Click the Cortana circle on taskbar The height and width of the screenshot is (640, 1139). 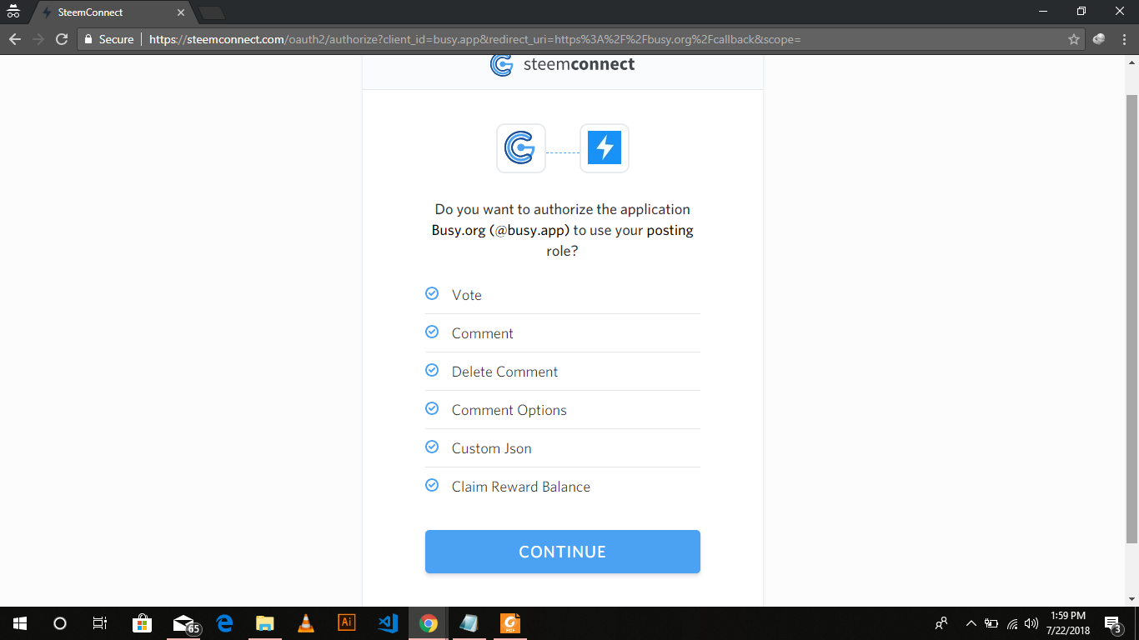tap(60, 623)
